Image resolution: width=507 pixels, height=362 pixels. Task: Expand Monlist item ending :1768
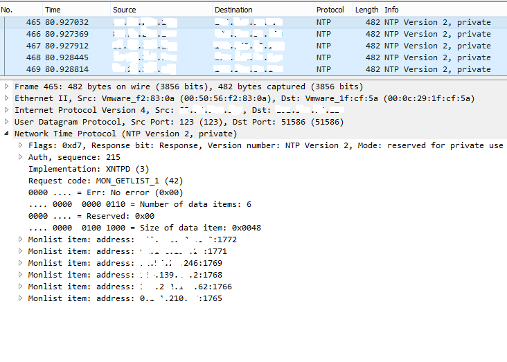[x=20, y=275]
